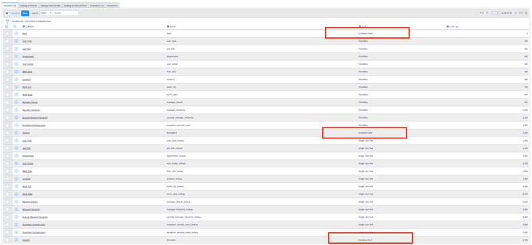
Task: Click into the Search text field
Action: coord(66,13)
